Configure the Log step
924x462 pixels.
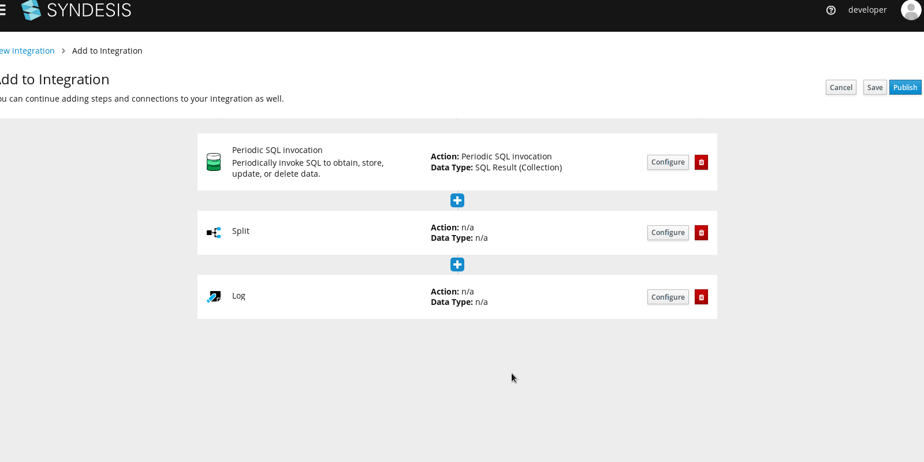[x=668, y=297]
